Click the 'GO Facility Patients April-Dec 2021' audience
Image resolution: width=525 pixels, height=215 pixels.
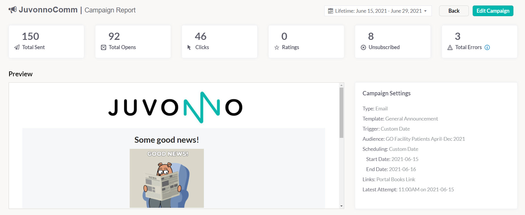tap(425, 139)
